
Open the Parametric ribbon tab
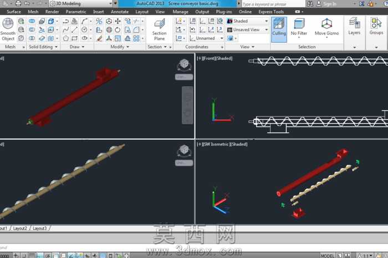pos(76,12)
